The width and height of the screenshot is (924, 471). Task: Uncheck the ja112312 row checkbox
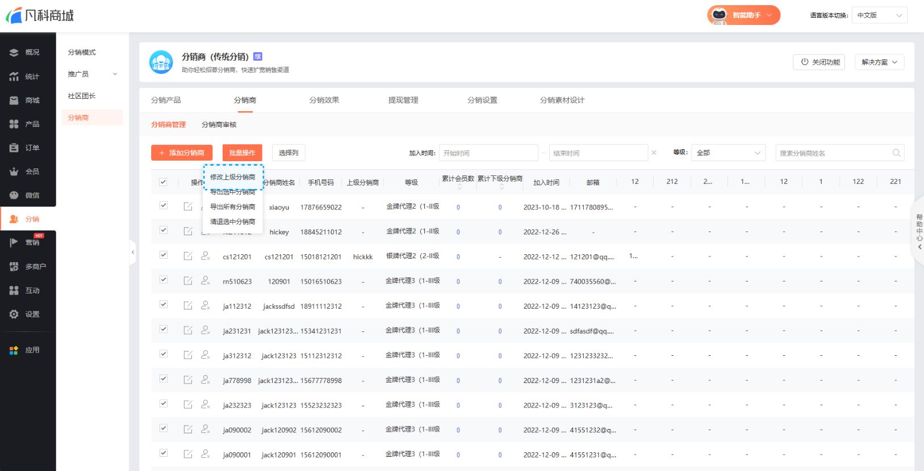164,304
